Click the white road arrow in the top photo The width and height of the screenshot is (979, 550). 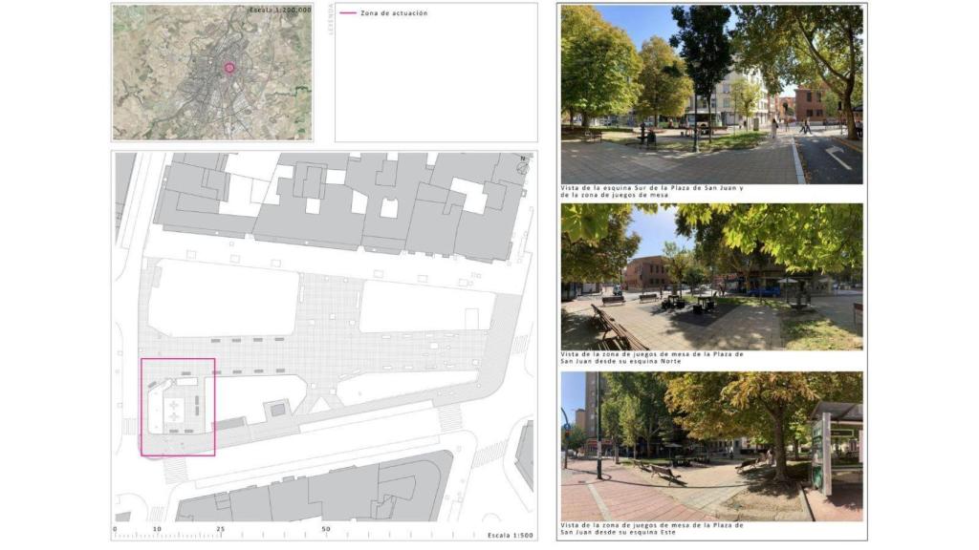pyautogui.click(x=838, y=158)
